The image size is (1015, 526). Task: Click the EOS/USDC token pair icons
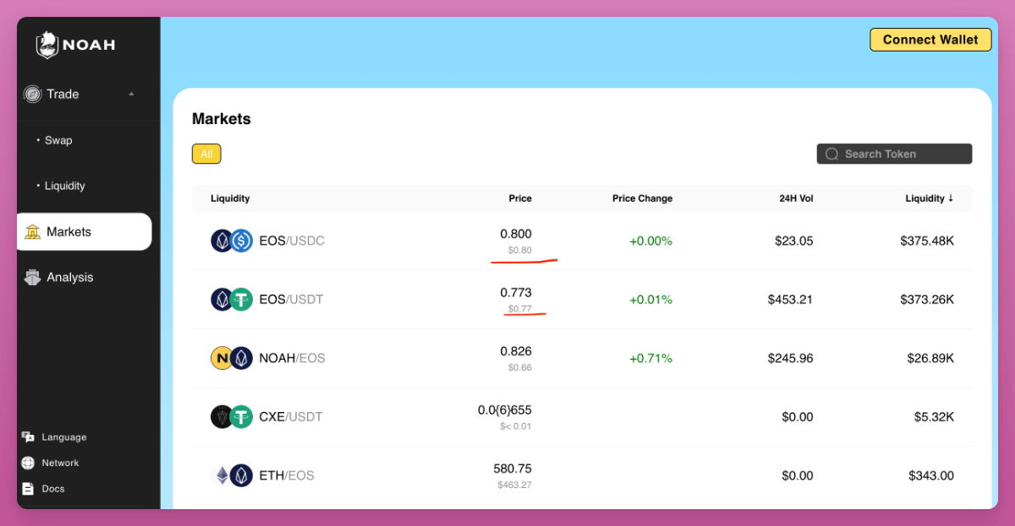(232, 241)
